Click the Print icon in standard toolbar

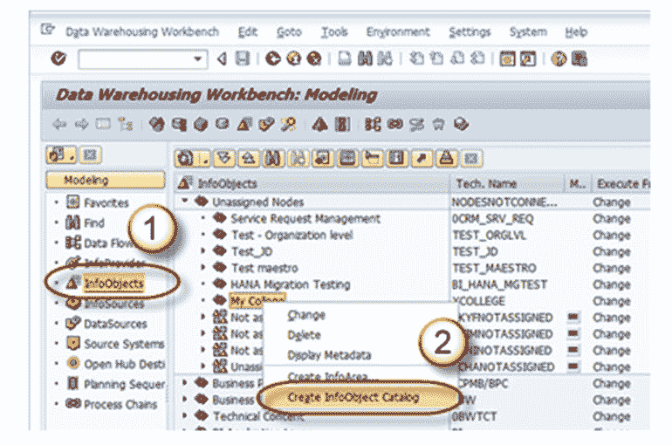point(345,58)
